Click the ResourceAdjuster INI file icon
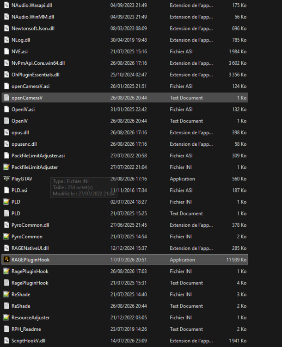This screenshot has height=347, width=282. [x=6, y=317]
